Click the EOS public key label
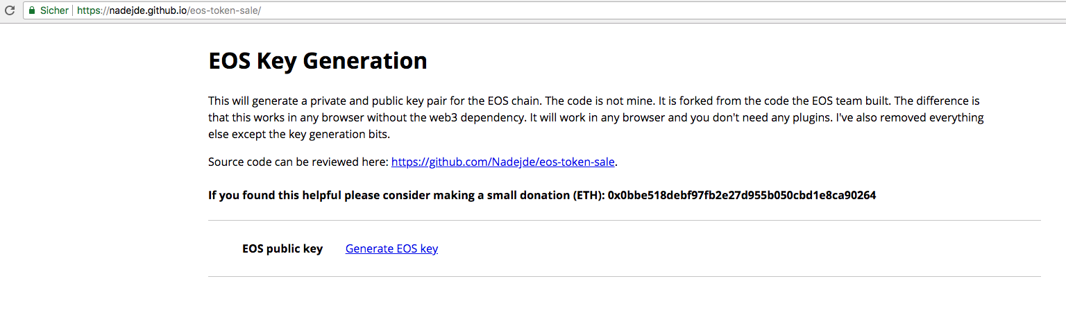Screen dimensions: 1066x322 (282, 248)
